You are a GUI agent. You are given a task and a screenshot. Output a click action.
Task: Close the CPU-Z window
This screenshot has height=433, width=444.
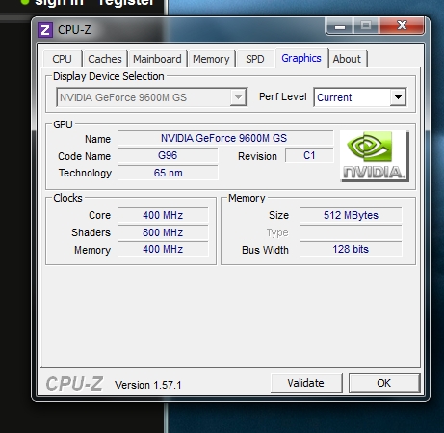[x=402, y=26]
